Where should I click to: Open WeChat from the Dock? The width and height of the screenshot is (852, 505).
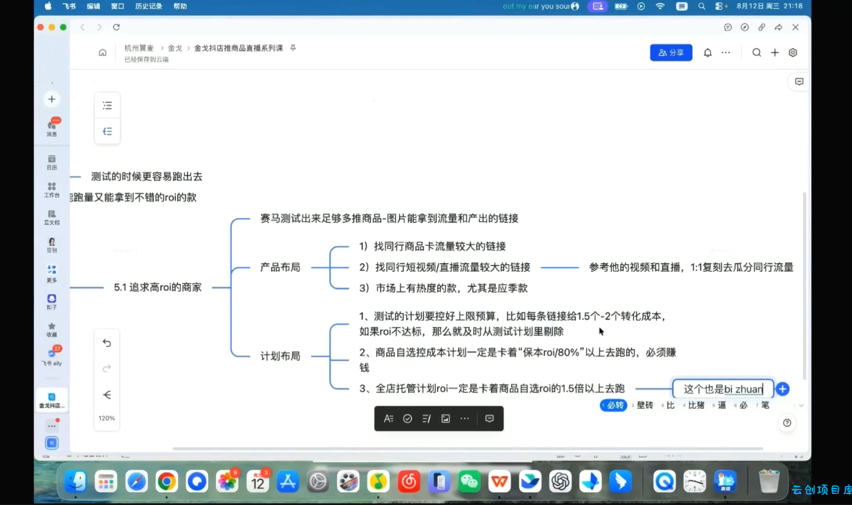click(469, 482)
